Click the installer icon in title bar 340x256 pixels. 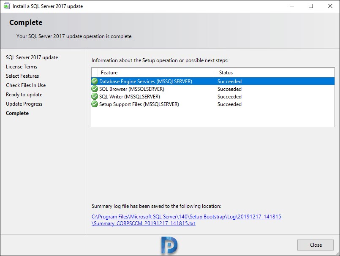(x=7, y=6)
